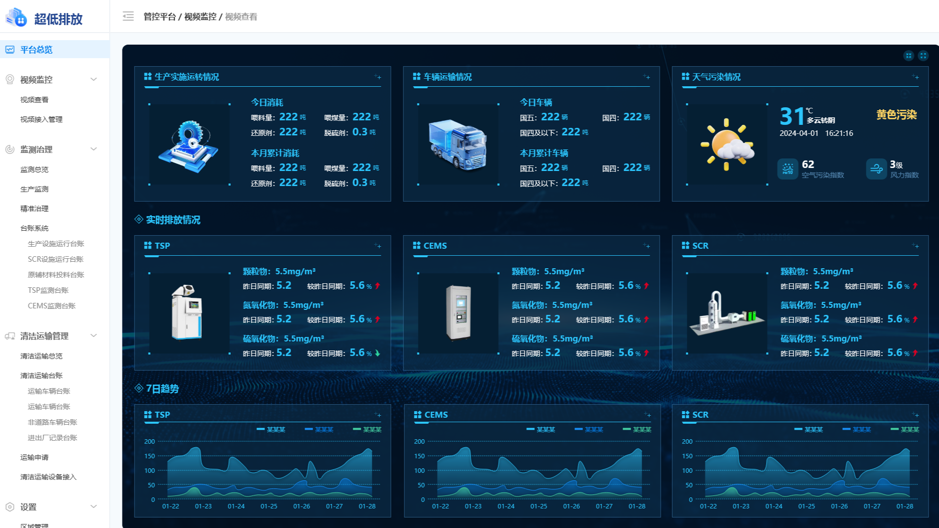Collapse the 清洁运输管理 menu section

(93, 335)
